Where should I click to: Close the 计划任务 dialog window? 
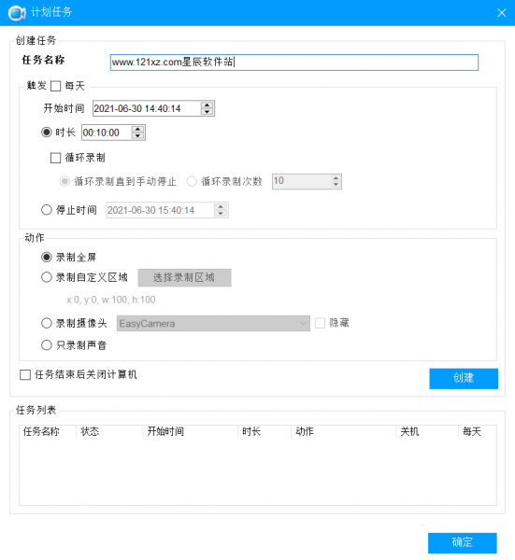click(x=501, y=13)
